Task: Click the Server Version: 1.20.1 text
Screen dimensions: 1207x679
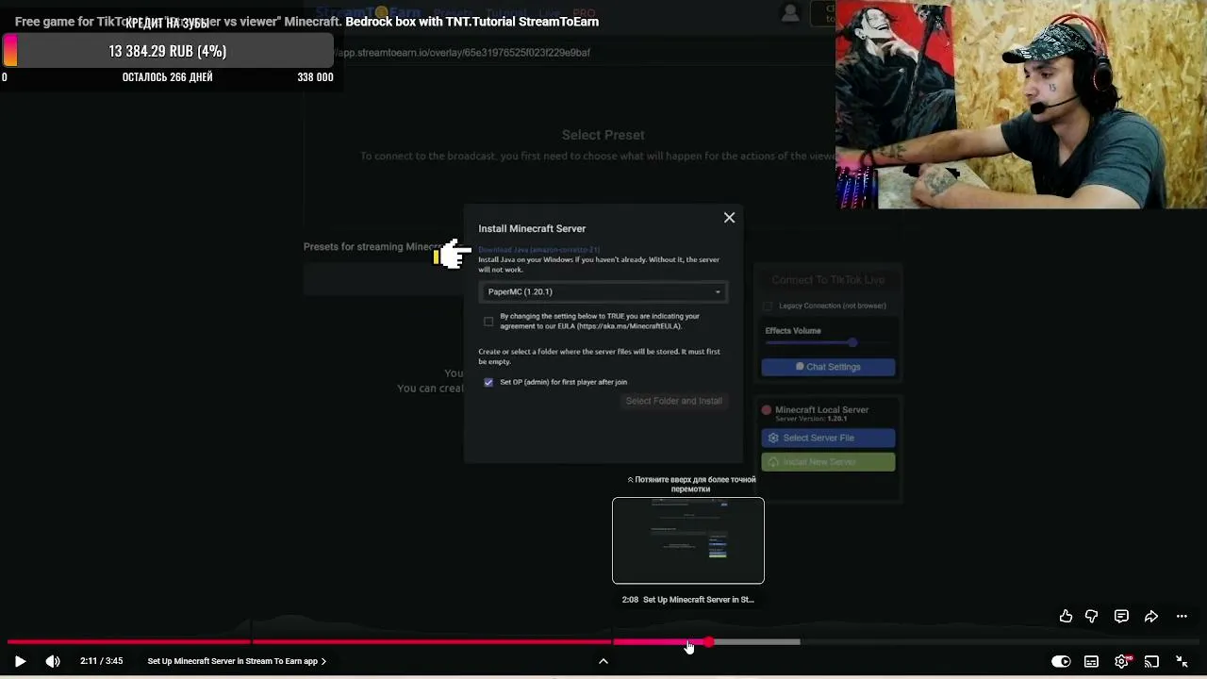Action: click(x=811, y=419)
